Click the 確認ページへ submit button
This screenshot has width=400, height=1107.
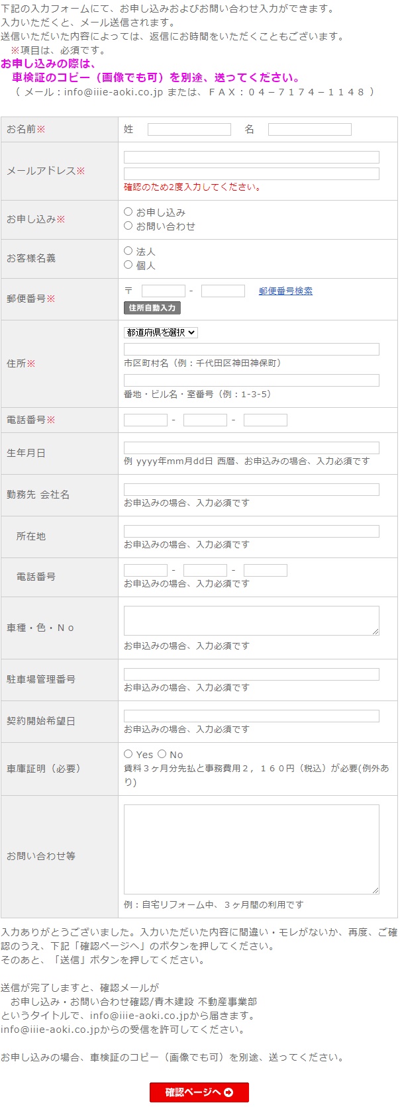pos(199,1092)
